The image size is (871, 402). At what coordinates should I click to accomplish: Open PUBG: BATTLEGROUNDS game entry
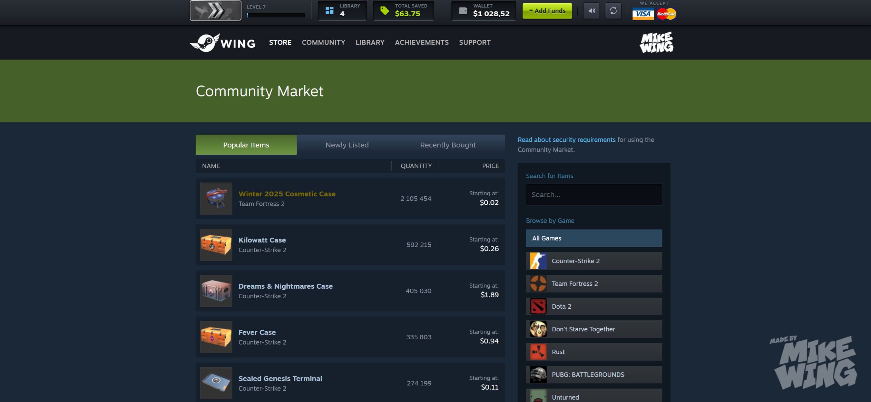[594, 374]
